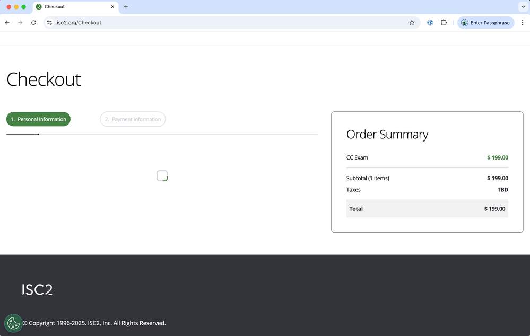Click the ISC2 logo in the footer
This screenshot has width=530, height=336.
[x=37, y=289]
